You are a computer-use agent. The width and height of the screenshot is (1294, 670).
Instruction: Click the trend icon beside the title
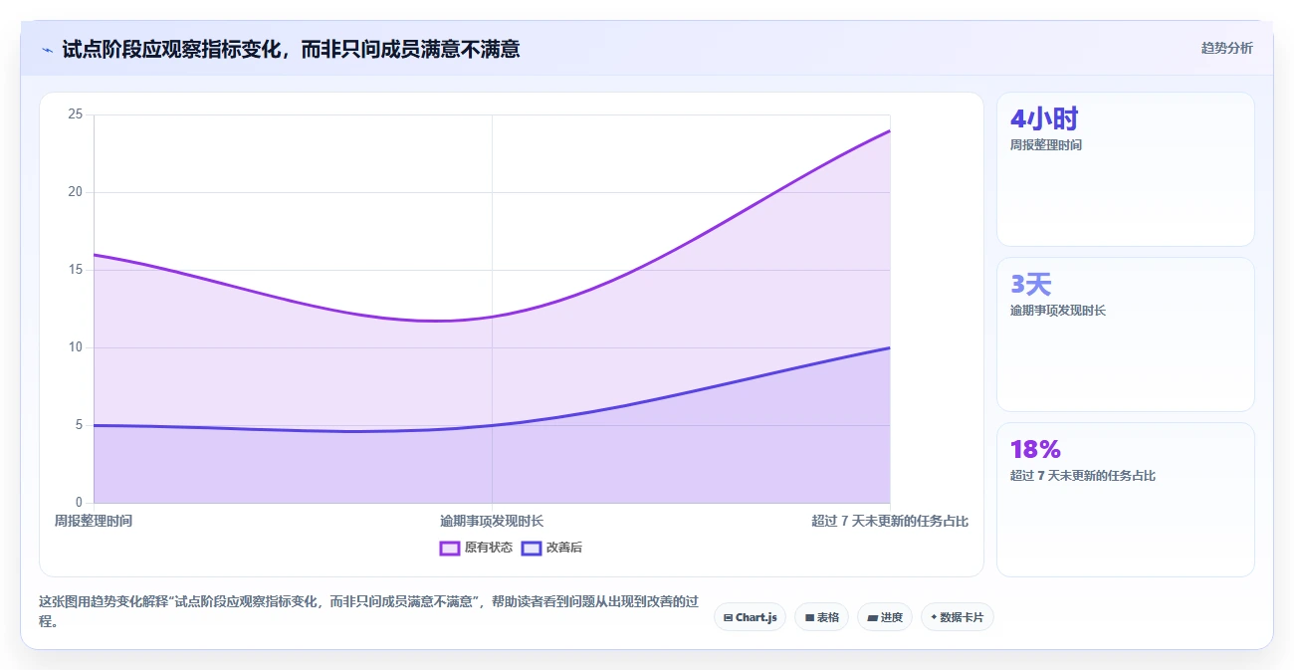pyautogui.click(x=47, y=49)
